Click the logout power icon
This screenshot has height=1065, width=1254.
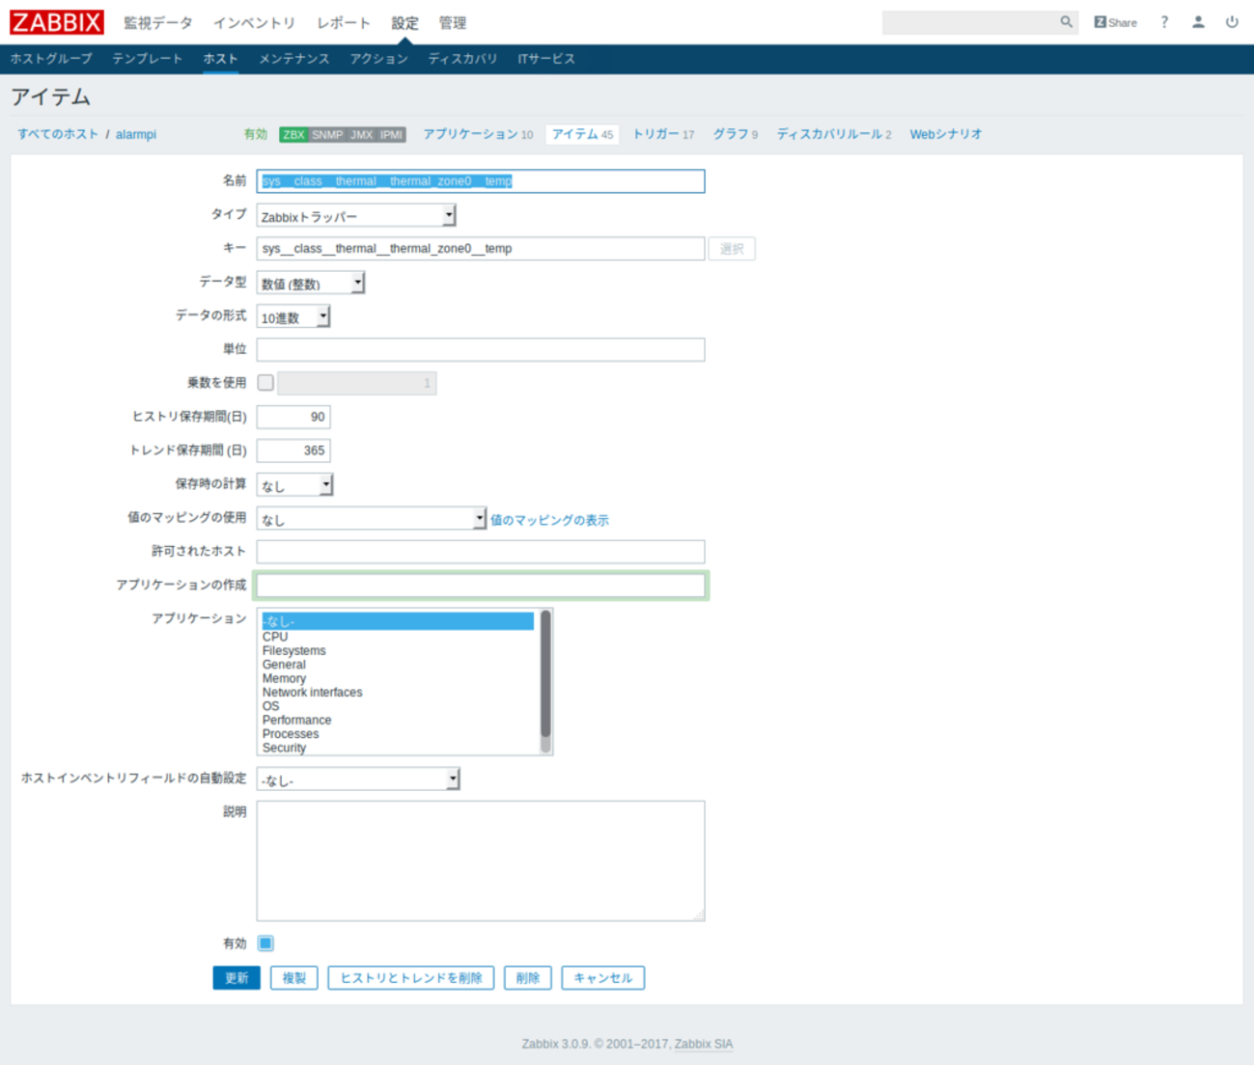tap(1232, 22)
